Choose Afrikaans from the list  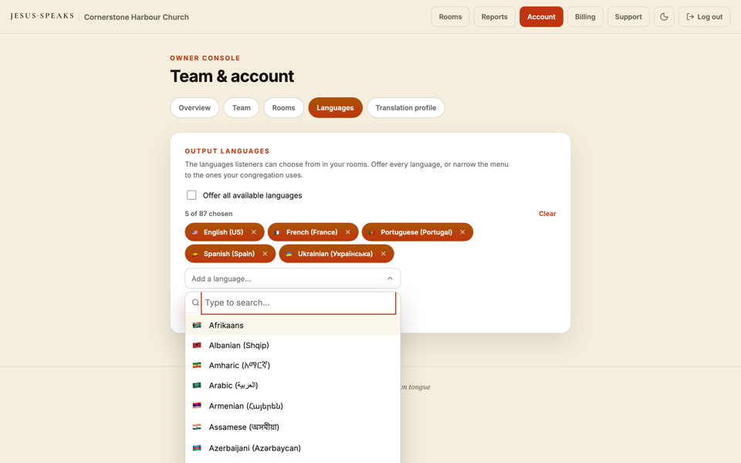(x=293, y=325)
